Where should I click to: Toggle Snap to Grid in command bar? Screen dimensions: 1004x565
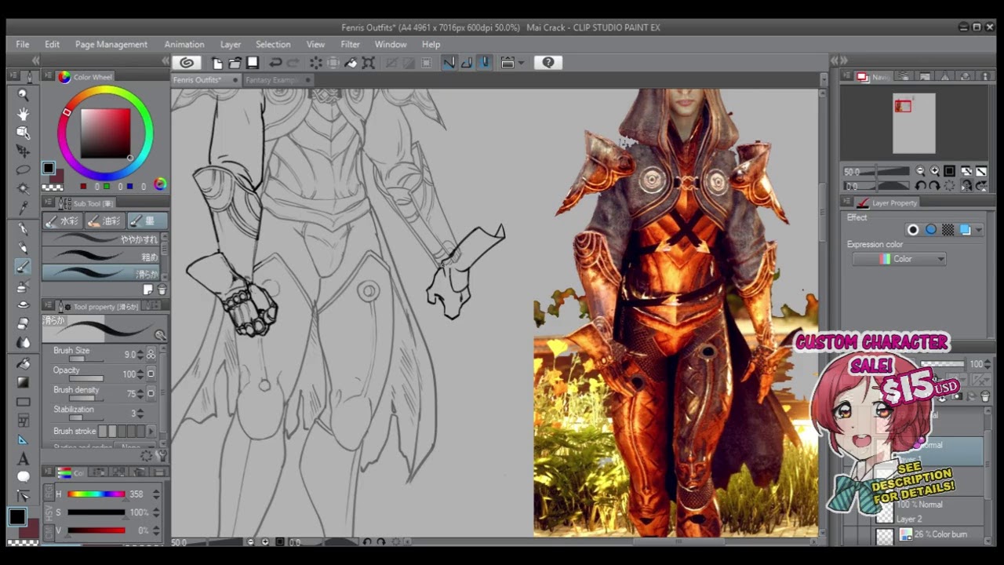pyautogui.click(x=484, y=63)
